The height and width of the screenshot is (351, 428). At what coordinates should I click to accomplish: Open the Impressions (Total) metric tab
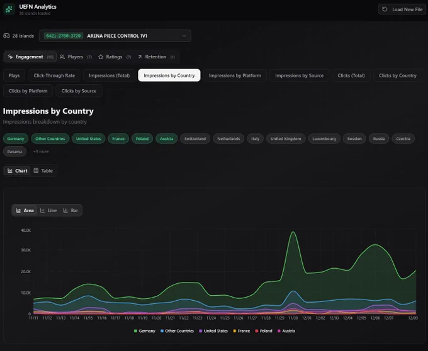pos(109,75)
